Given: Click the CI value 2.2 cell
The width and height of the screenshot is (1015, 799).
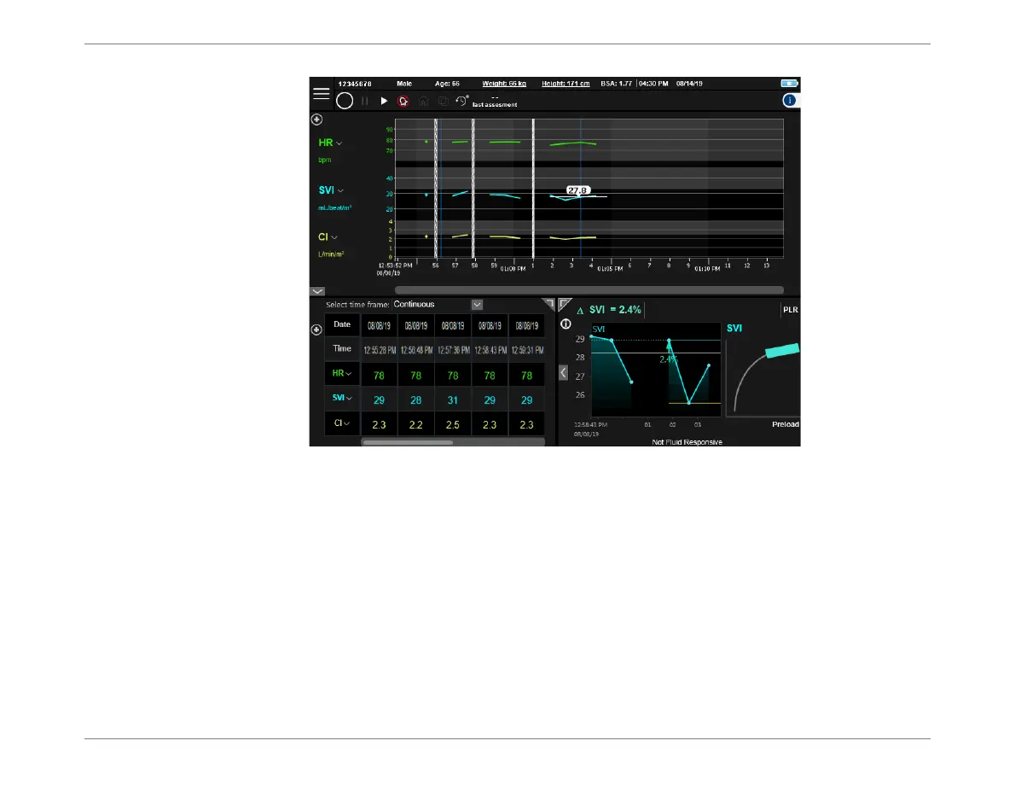Looking at the screenshot, I should point(416,425).
